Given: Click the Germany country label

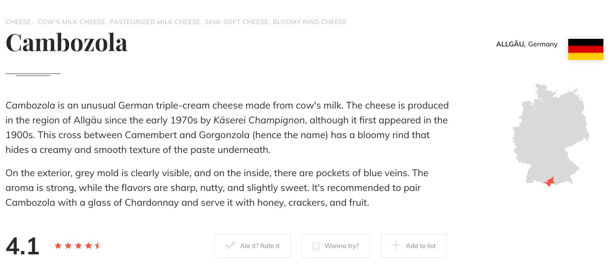Looking at the screenshot, I should [543, 44].
